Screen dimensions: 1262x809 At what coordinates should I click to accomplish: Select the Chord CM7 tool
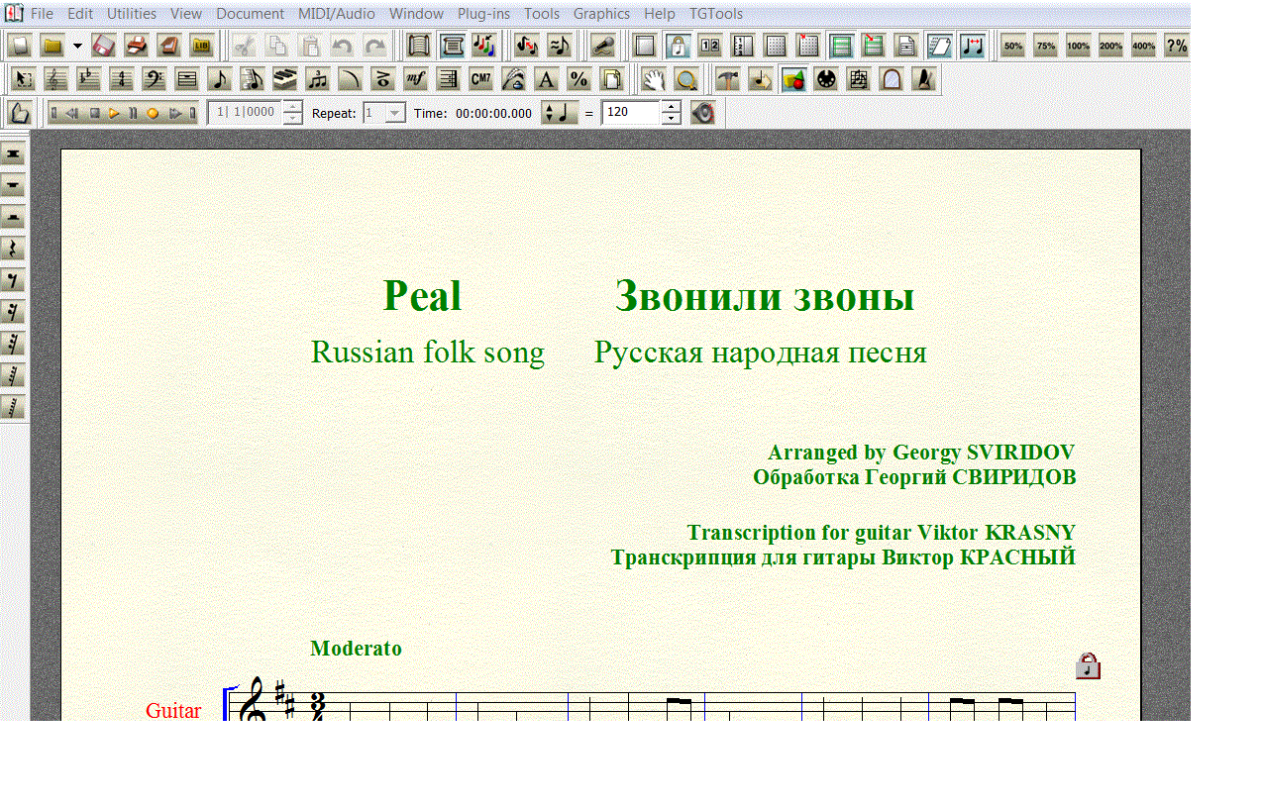point(481,79)
